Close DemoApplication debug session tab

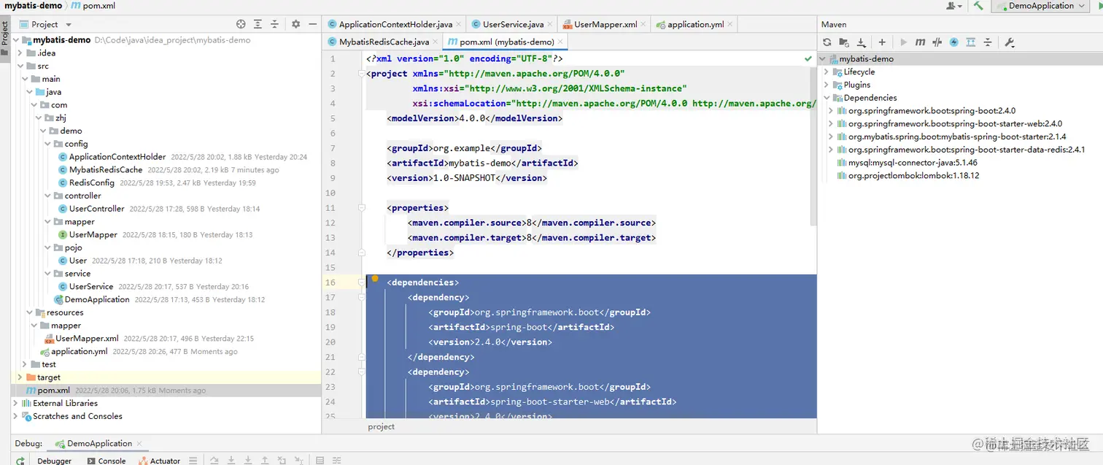[139, 443]
